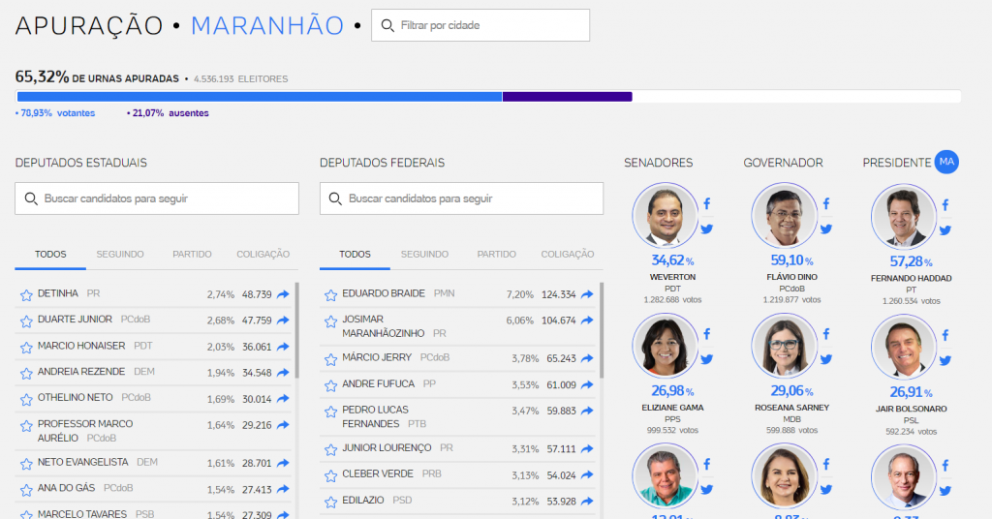This screenshot has height=519, width=992.
Task: Toggle follow star for DUARTE JUNIOR
Action: 26,321
